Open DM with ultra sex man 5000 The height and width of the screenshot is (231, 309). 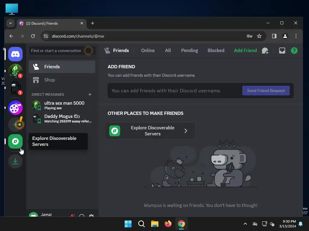[x=62, y=105]
